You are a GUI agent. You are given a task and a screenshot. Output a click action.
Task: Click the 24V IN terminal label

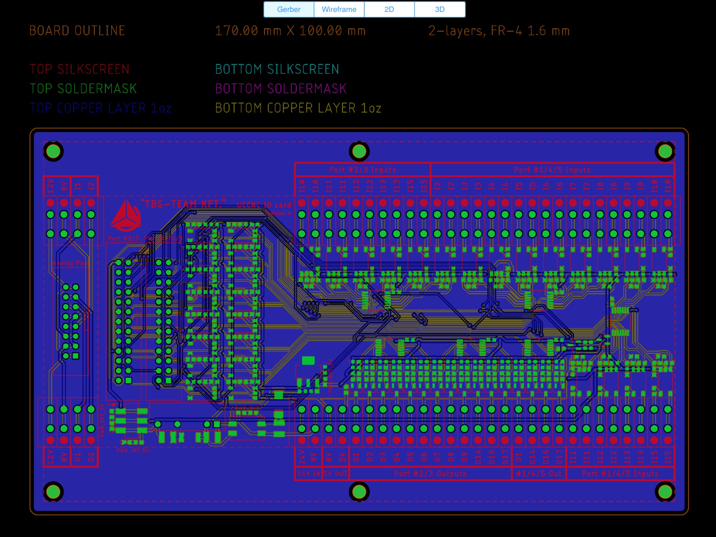[308, 474]
